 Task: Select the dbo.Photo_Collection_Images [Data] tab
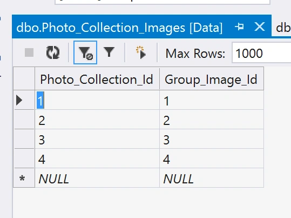119,28
